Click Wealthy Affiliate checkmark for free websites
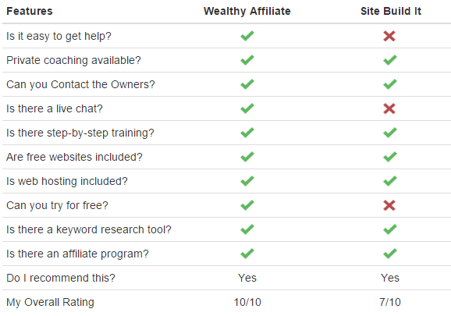The width and height of the screenshot is (451, 316). (x=247, y=157)
